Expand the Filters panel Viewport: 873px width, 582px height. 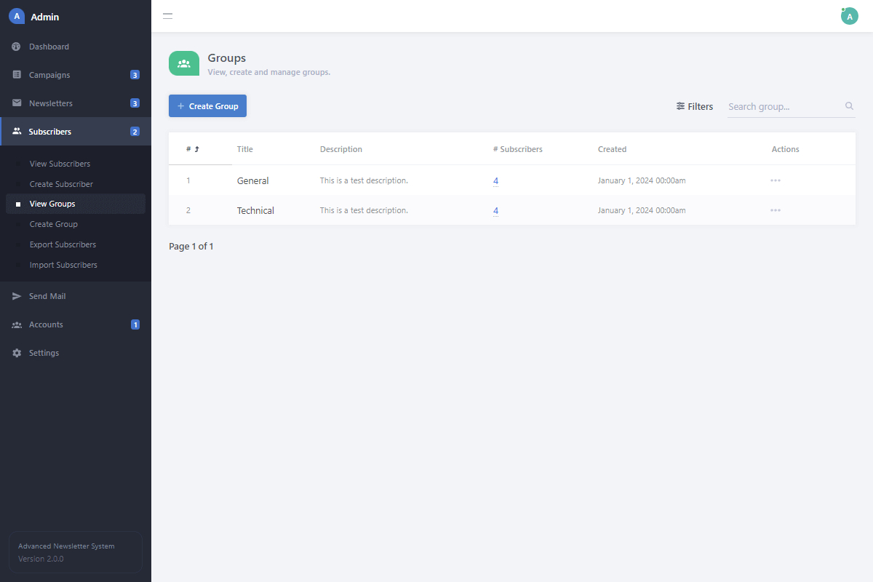coord(695,106)
